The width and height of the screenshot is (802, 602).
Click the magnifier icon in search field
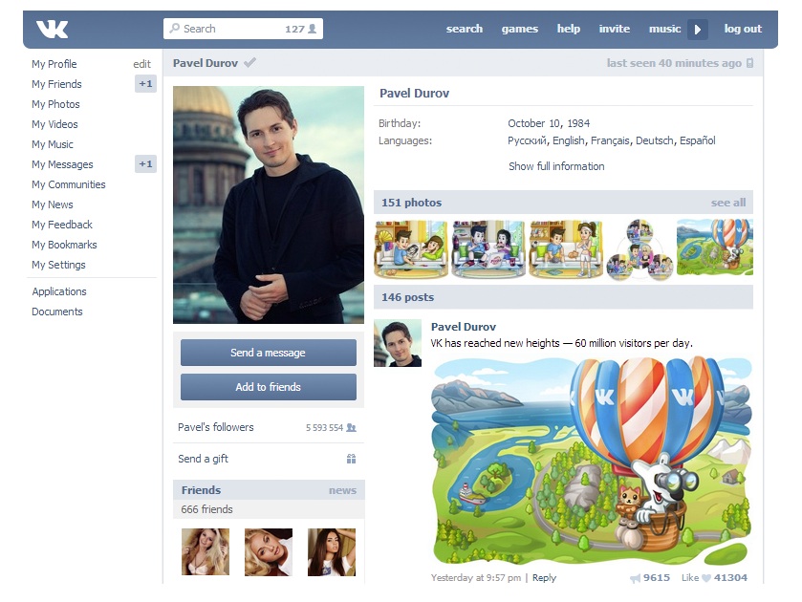click(x=175, y=28)
